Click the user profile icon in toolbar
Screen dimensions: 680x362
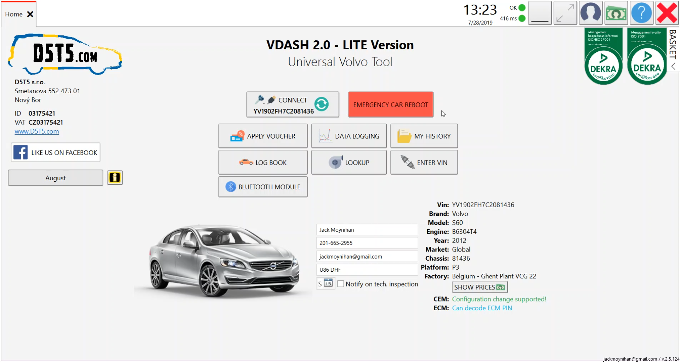[x=590, y=13]
